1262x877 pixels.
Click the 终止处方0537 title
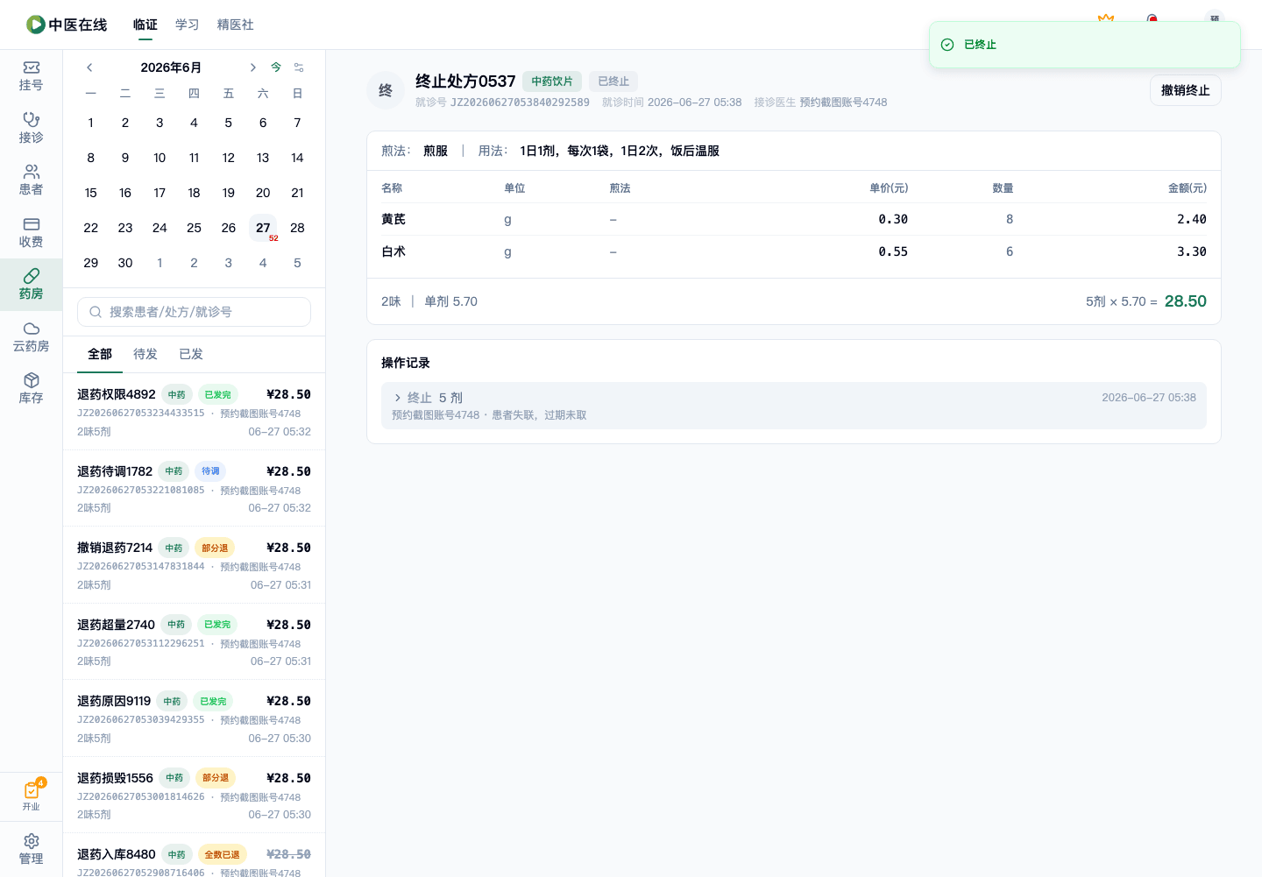[x=465, y=81]
